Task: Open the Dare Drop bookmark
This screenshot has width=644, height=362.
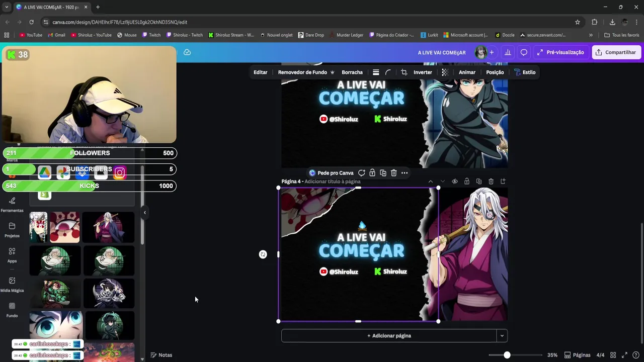Action: pyautogui.click(x=311, y=35)
